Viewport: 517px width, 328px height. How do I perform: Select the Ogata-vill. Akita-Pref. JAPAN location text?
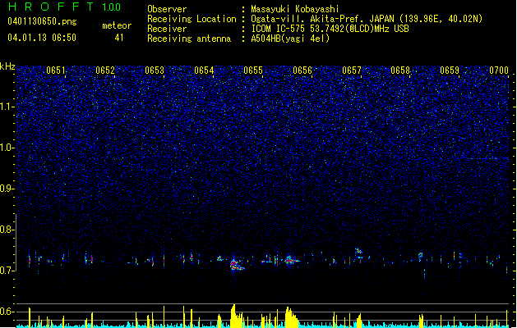(367, 19)
